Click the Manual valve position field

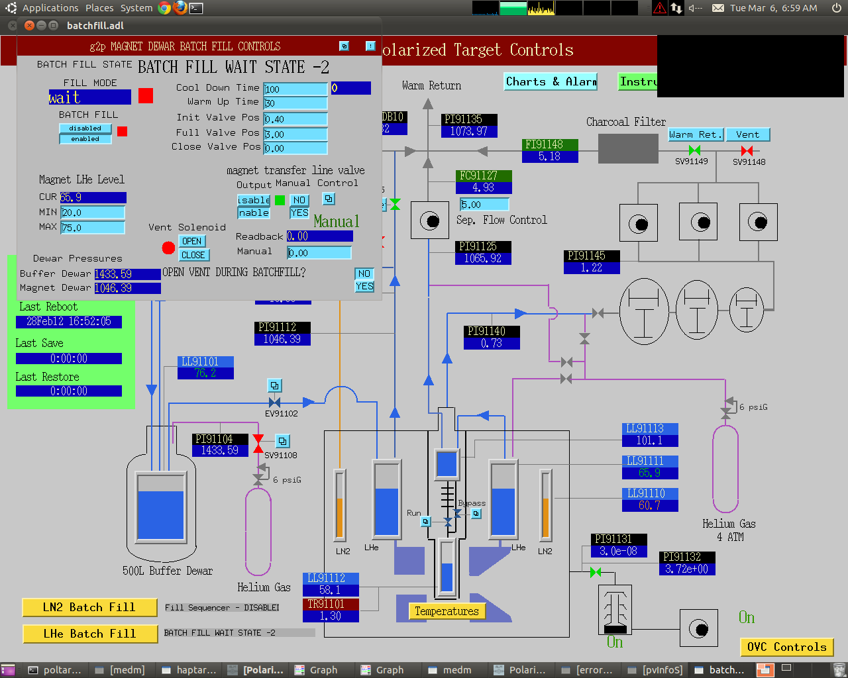pos(319,253)
